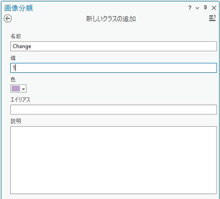Click the 色 label

(x=13, y=79)
